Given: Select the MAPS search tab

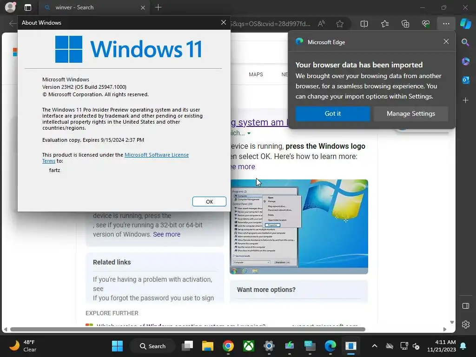Looking at the screenshot, I should pos(256,74).
